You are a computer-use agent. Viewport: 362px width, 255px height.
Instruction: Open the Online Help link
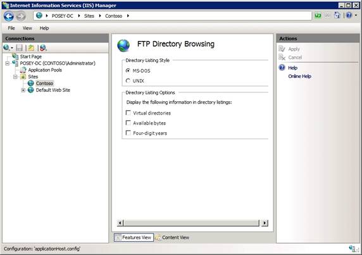tap(300, 76)
